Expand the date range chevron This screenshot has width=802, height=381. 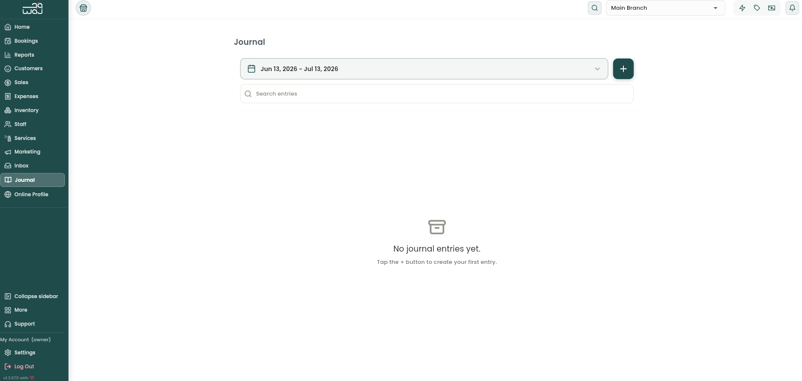coord(598,69)
